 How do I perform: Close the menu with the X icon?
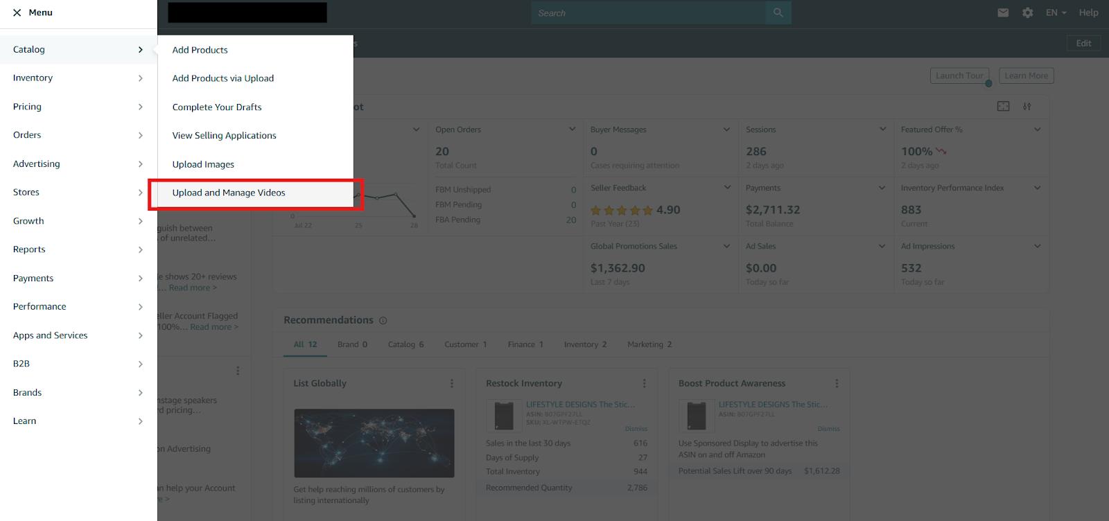(x=17, y=12)
